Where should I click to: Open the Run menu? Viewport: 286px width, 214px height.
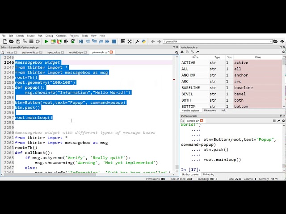[x=40, y=36]
